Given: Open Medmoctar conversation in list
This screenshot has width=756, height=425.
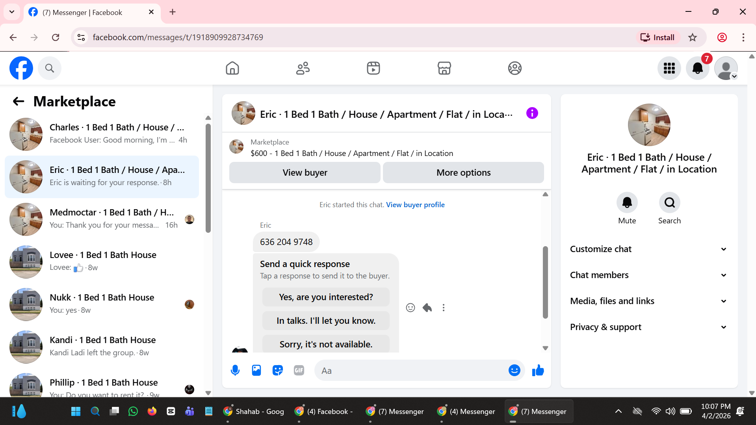Looking at the screenshot, I should point(102,219).
